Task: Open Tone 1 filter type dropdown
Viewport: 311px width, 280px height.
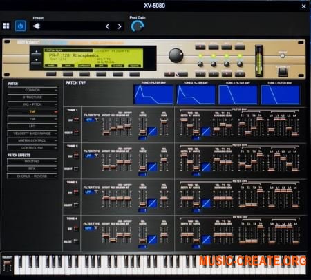Action: click(91, 120)
